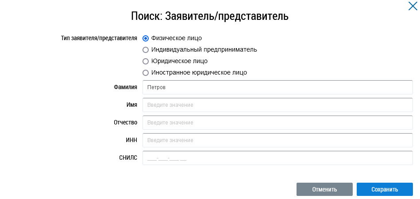Focus the Фамилия field containing Петров

tap(277, 87)
